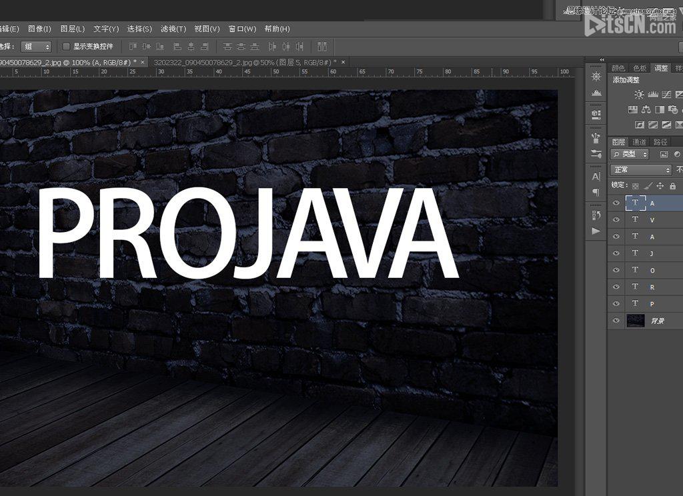
Task: Add a Curves adjustment
Action: 666,95
